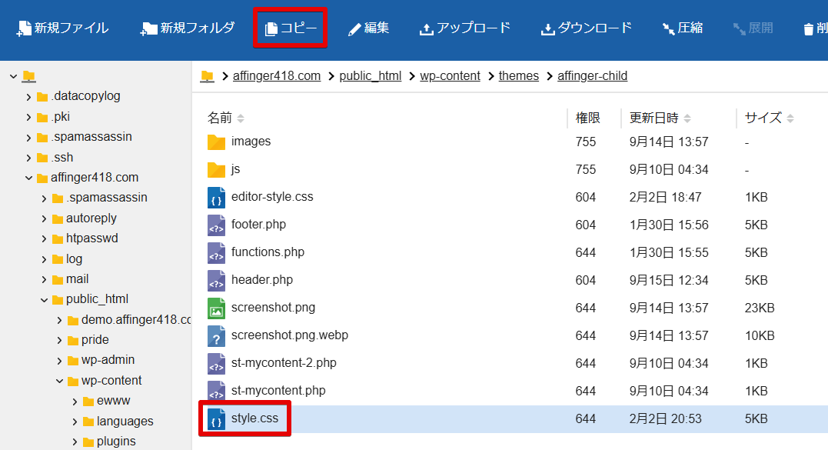Click the 圧縮 compress button

click(683, 28)
